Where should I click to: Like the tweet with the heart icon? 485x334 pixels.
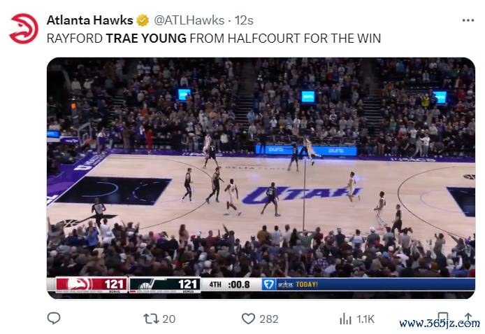coord(248,319)
